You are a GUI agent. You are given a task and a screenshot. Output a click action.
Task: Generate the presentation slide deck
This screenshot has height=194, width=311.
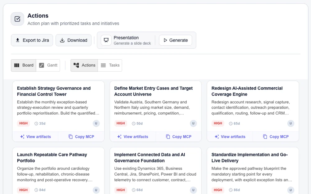[175, 40]
